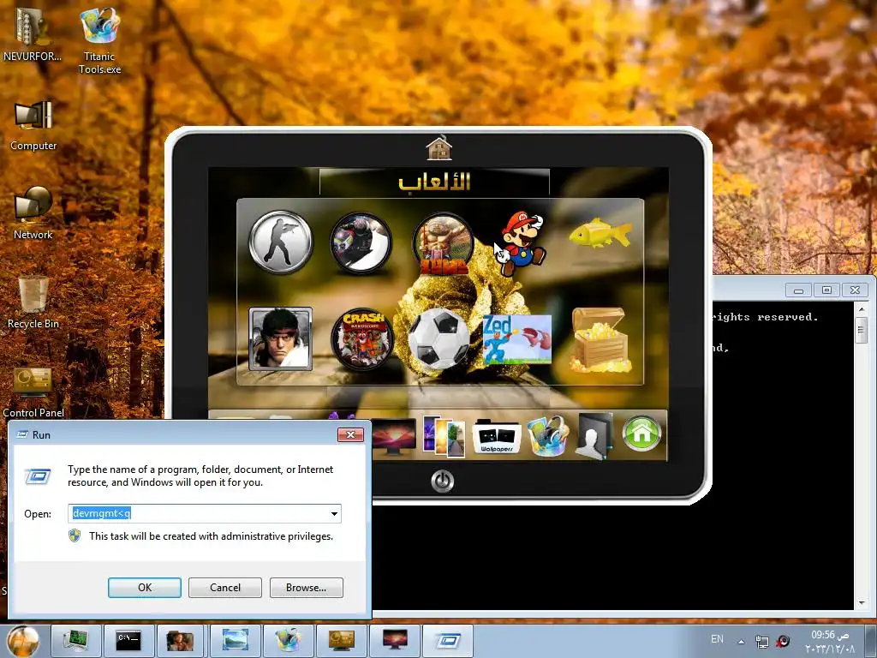Click the network tray icon
Image resolution: width=877 pixels, height=658 pixels.
click(761, 641)
